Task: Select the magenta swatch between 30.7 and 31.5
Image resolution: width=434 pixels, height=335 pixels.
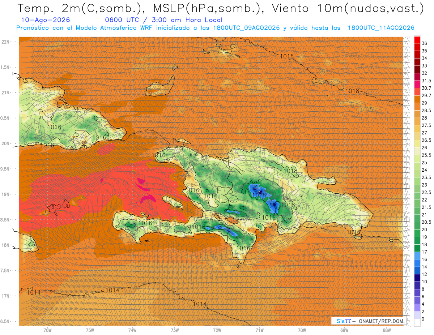Action: coord(417,84)
